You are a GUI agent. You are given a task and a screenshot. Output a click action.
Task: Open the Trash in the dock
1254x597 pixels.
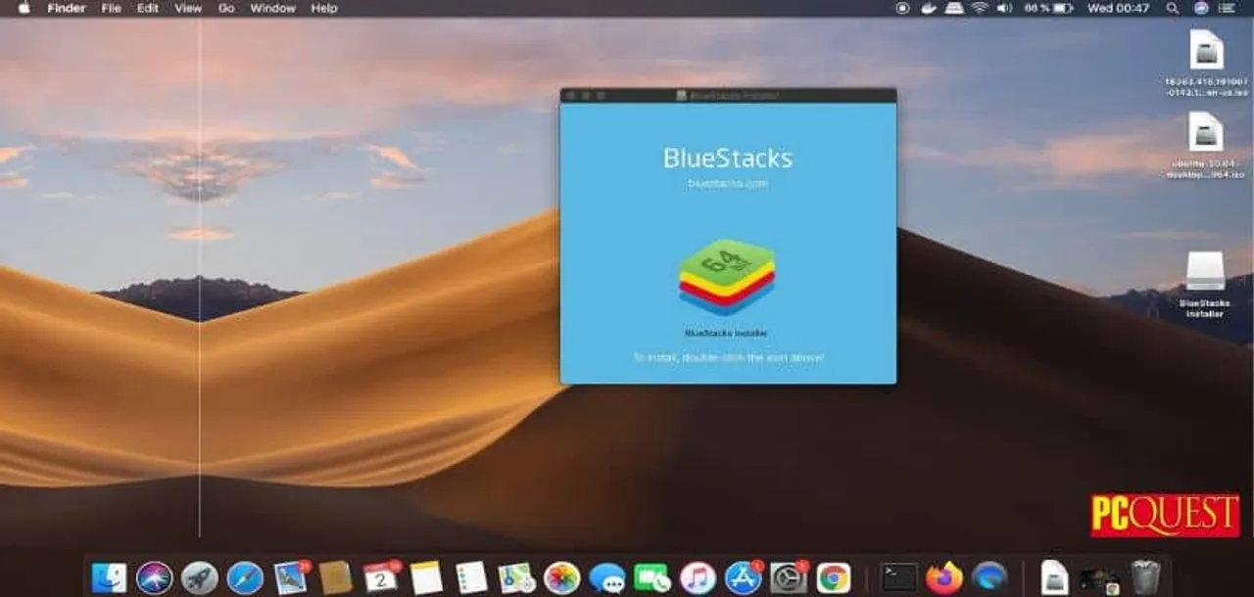pos(1144,577)
